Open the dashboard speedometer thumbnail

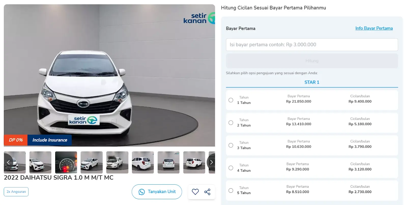66,162
